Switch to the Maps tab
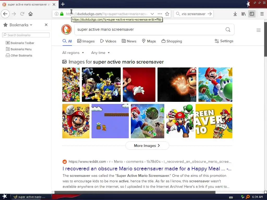The image size is (267, 200). point(149,41)
